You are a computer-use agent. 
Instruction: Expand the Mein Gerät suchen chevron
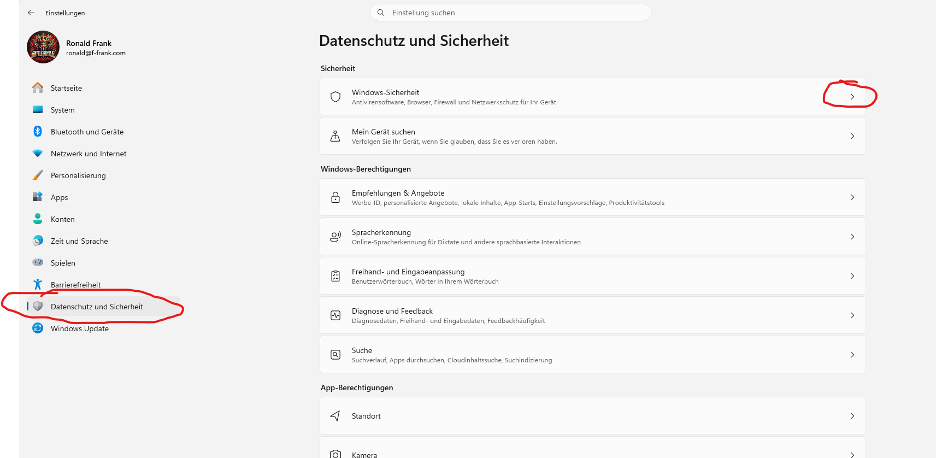coord(852,136)
